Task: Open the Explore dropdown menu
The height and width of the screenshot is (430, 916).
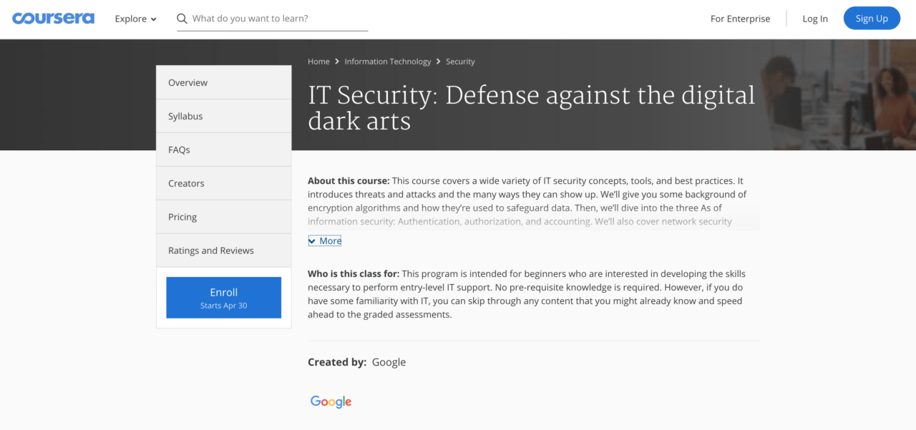Action: (x=135, y=19)
